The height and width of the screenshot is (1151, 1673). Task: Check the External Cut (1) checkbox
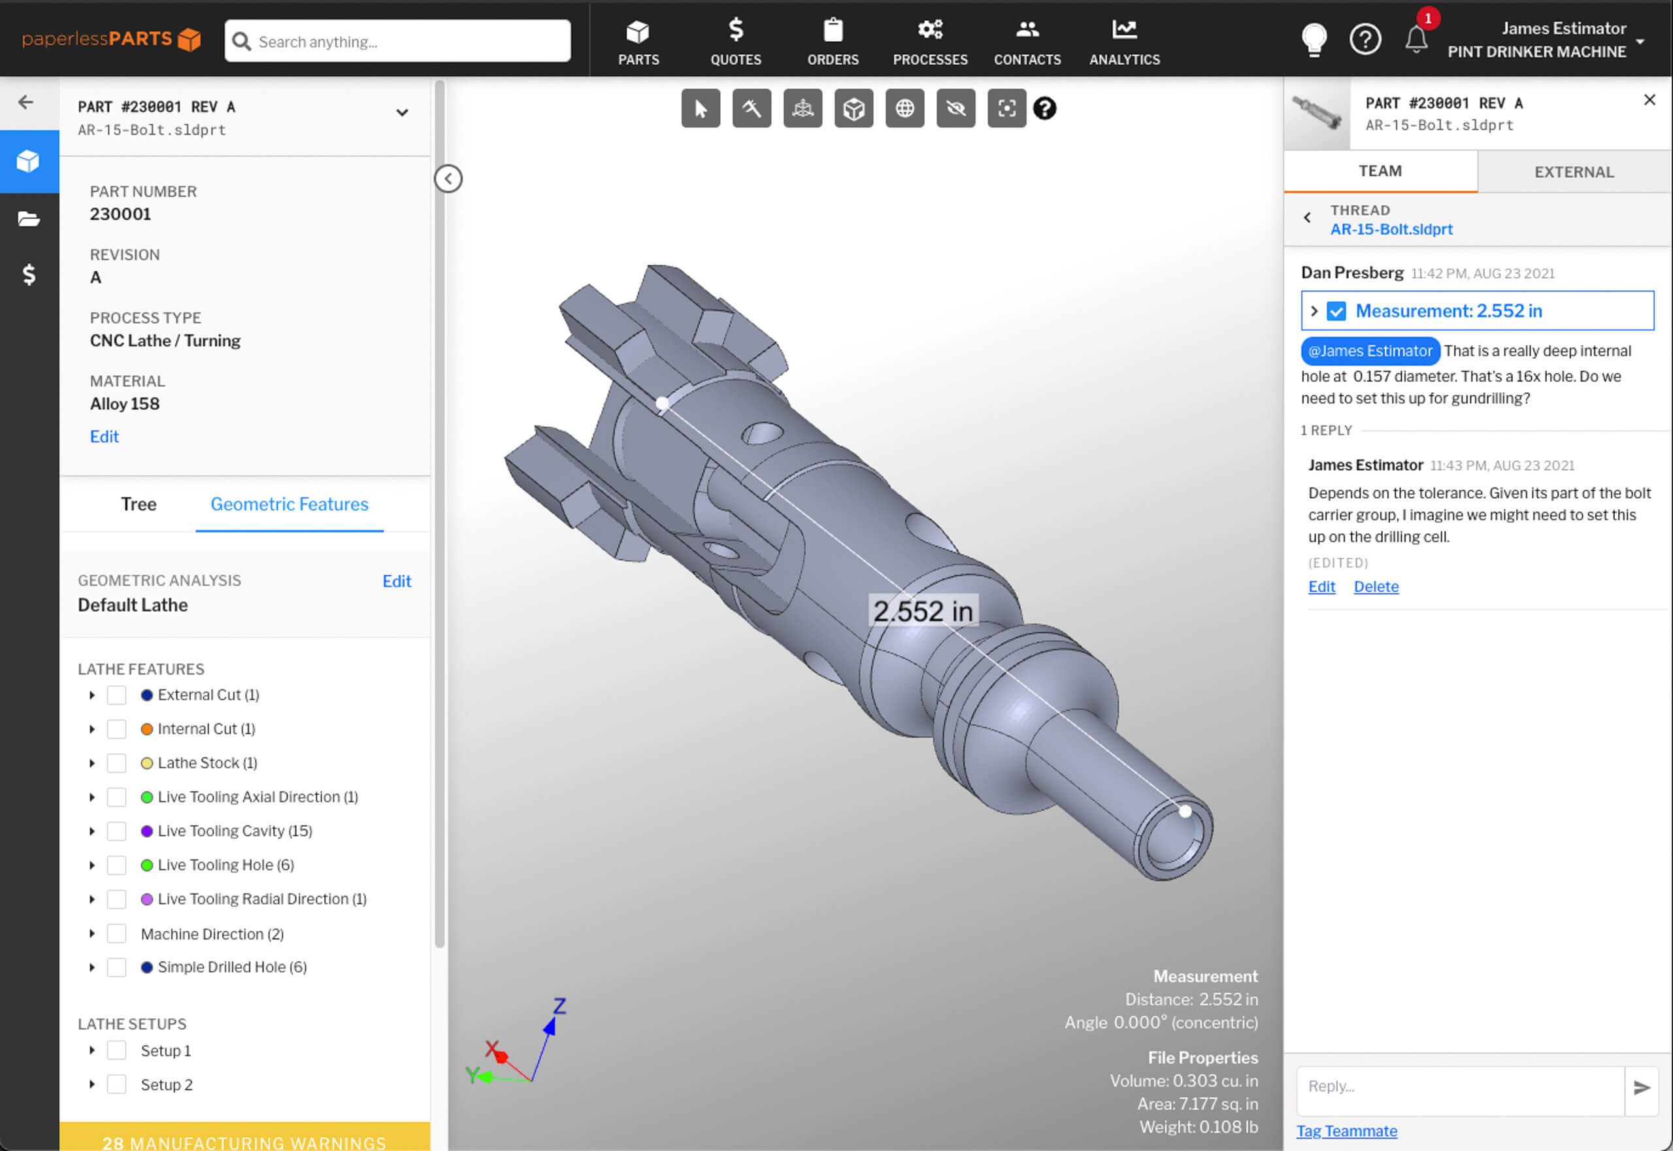tap(116, 695)
